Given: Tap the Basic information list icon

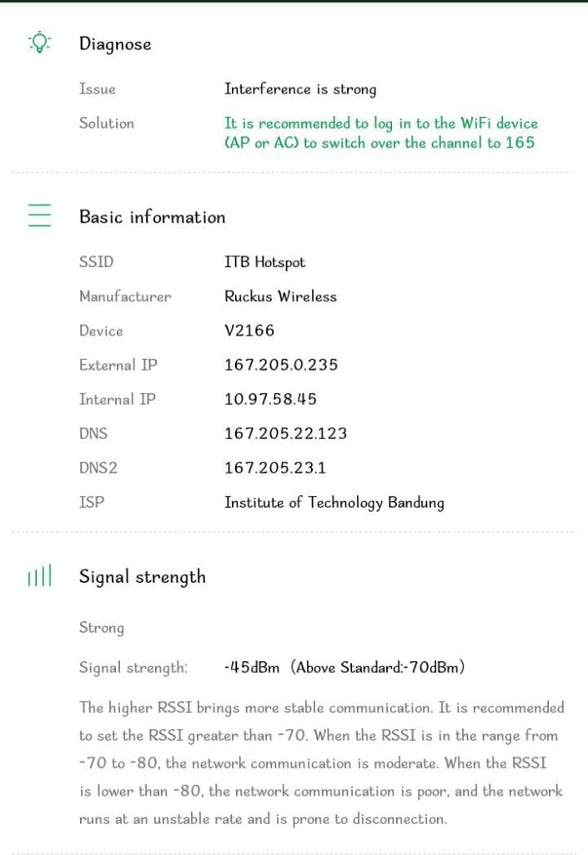Looking at the screenshot, I should tap(39, 215).
